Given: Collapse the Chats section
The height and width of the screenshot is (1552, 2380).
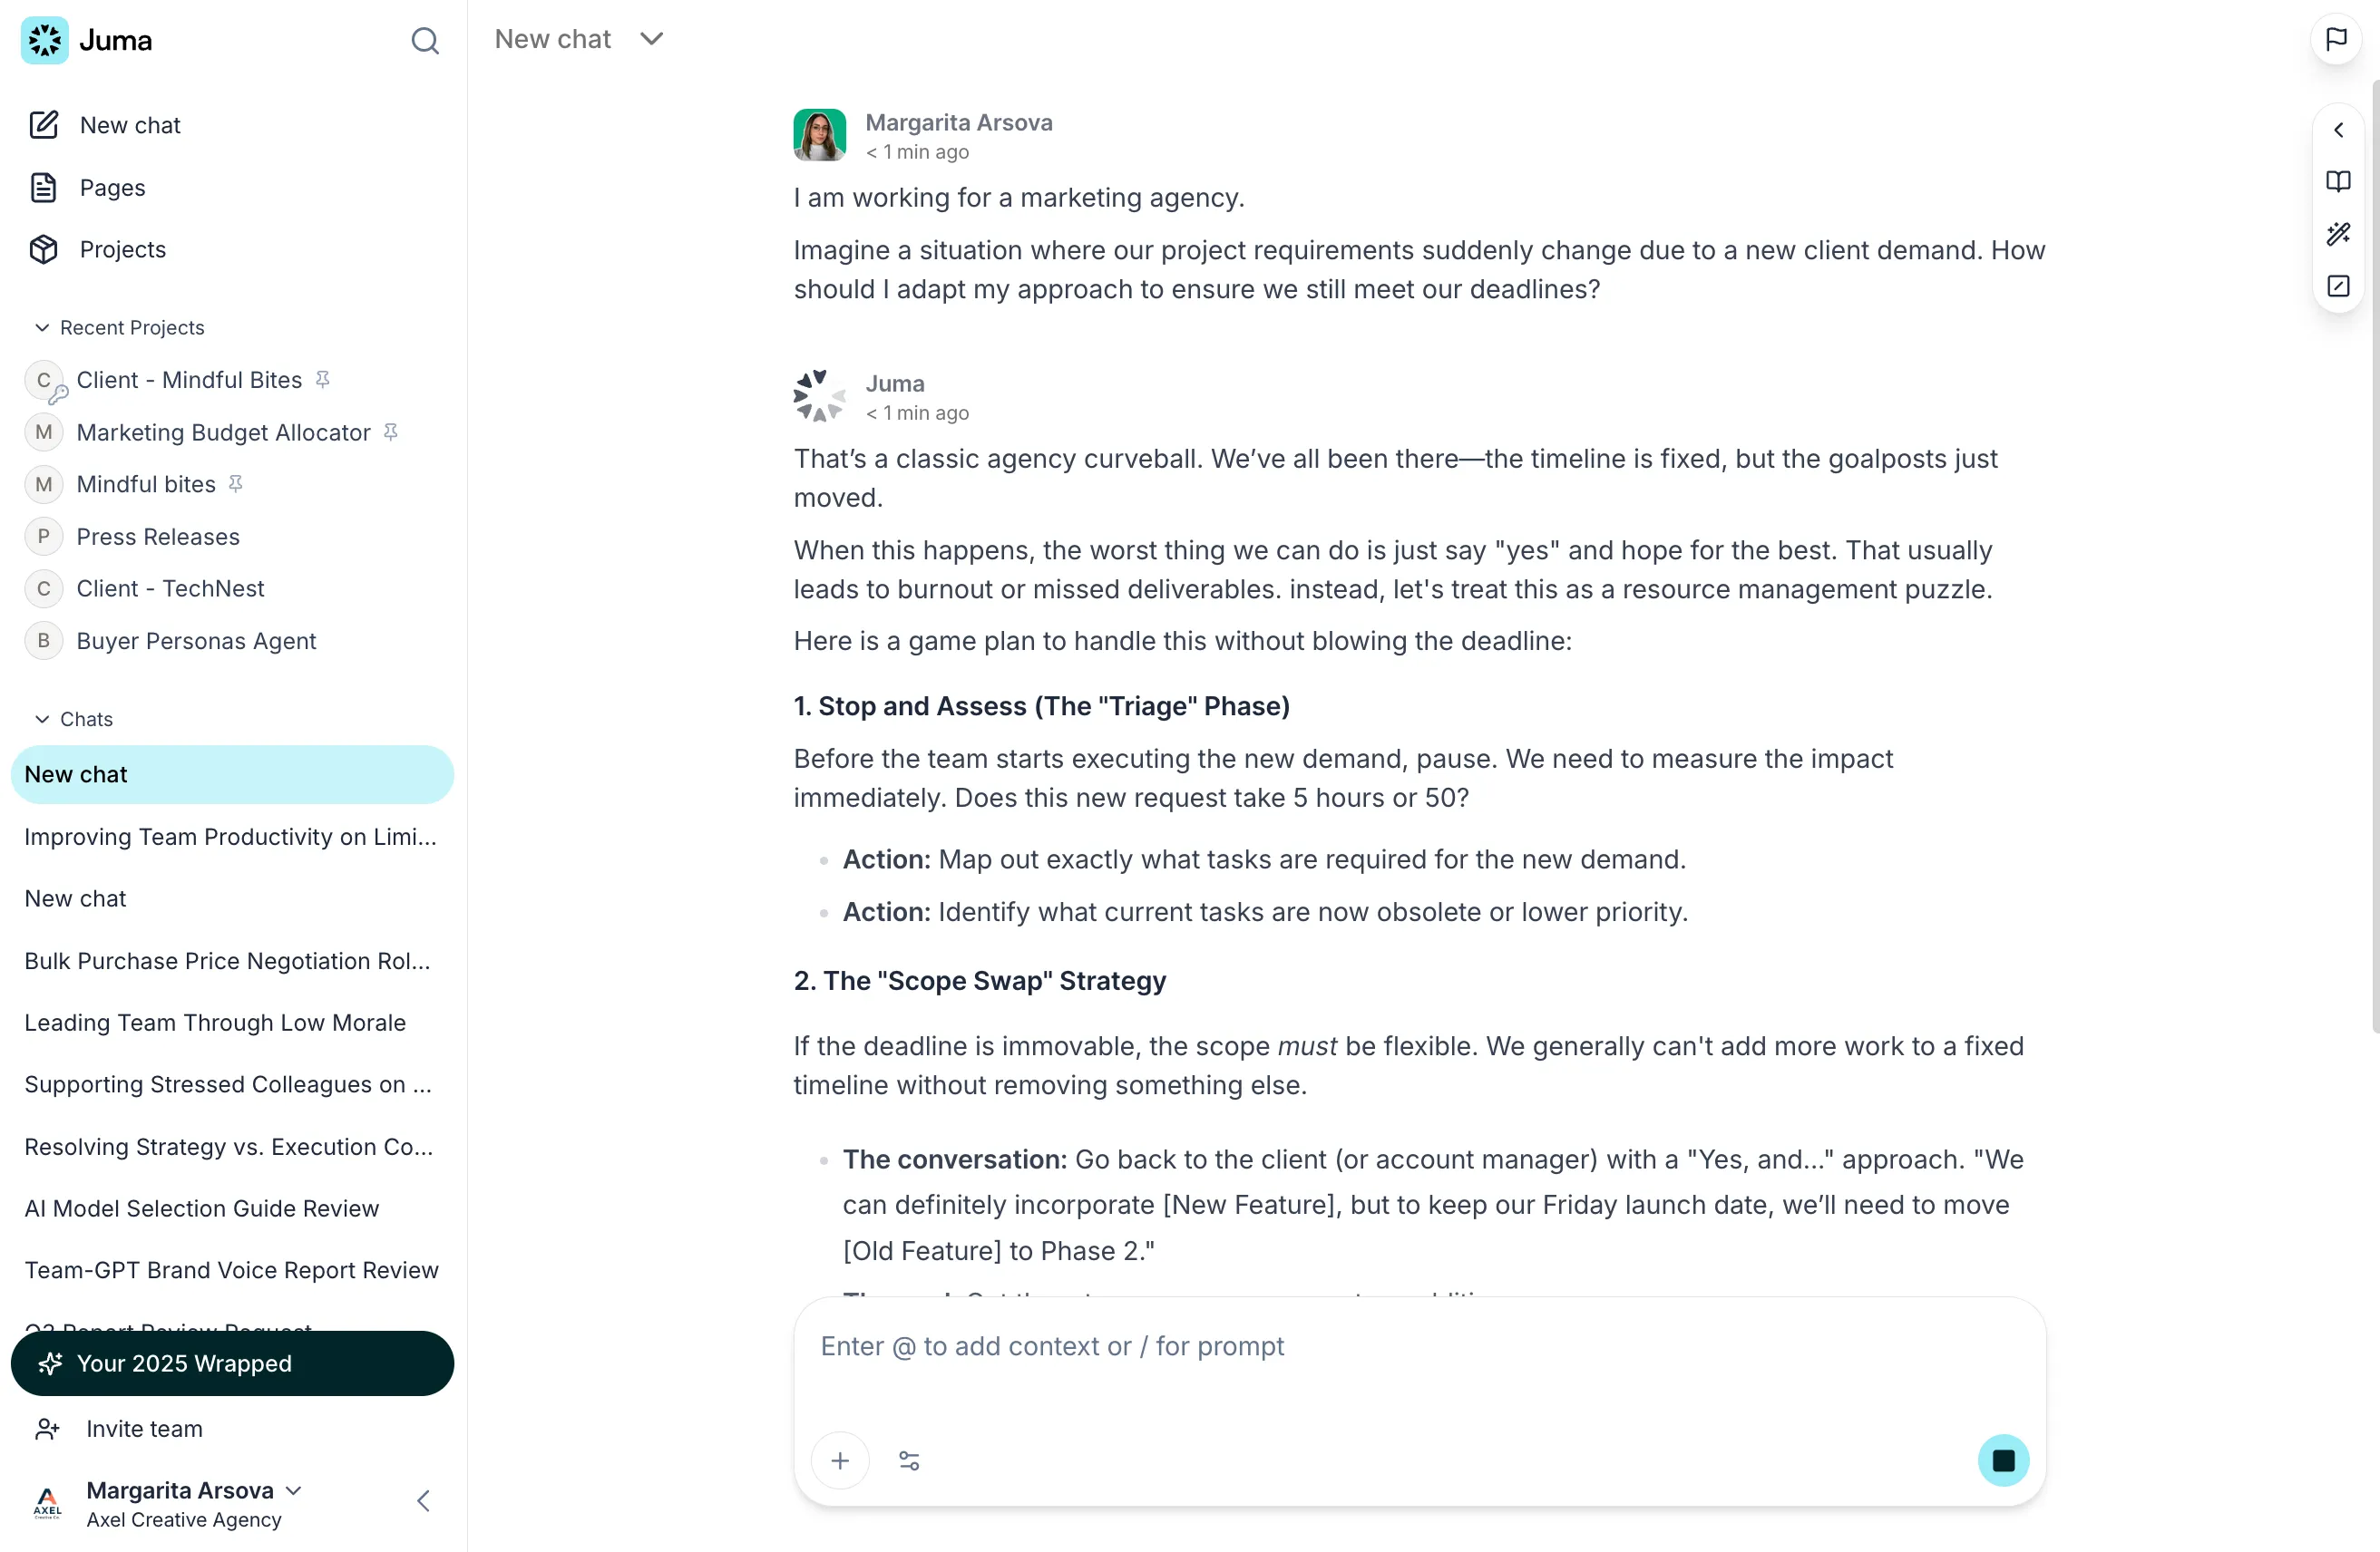Looking at the screenshot, I should click(x=42, y=720).
